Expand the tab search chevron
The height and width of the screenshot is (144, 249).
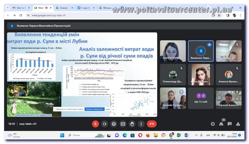(x=8, y=8)
